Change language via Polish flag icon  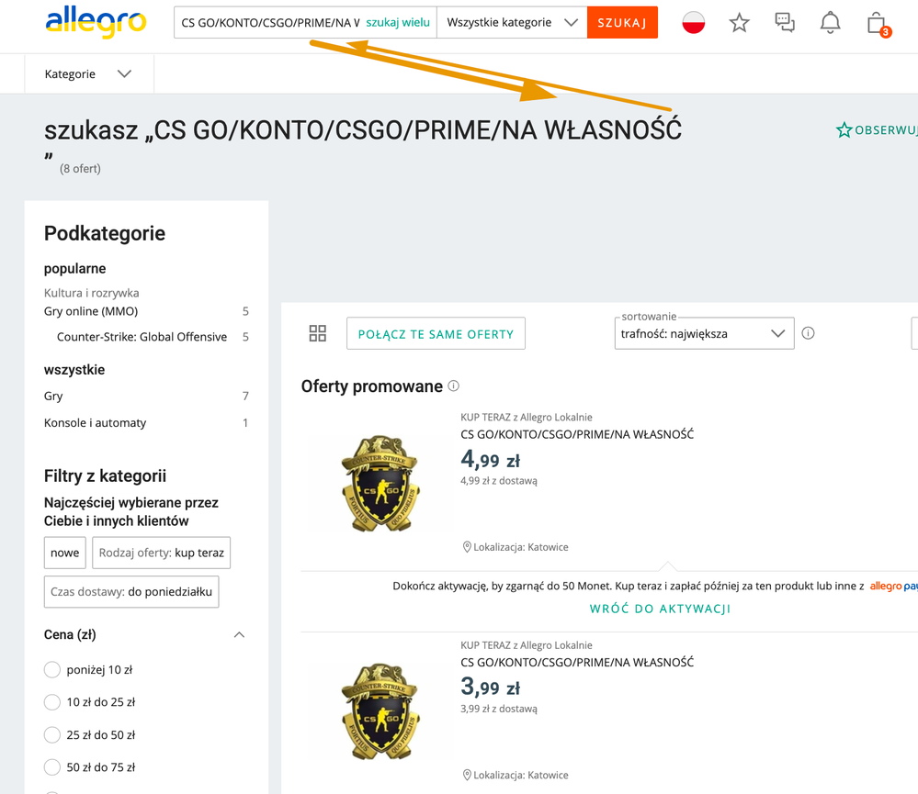pyautogui.click(x=694, y=23)
